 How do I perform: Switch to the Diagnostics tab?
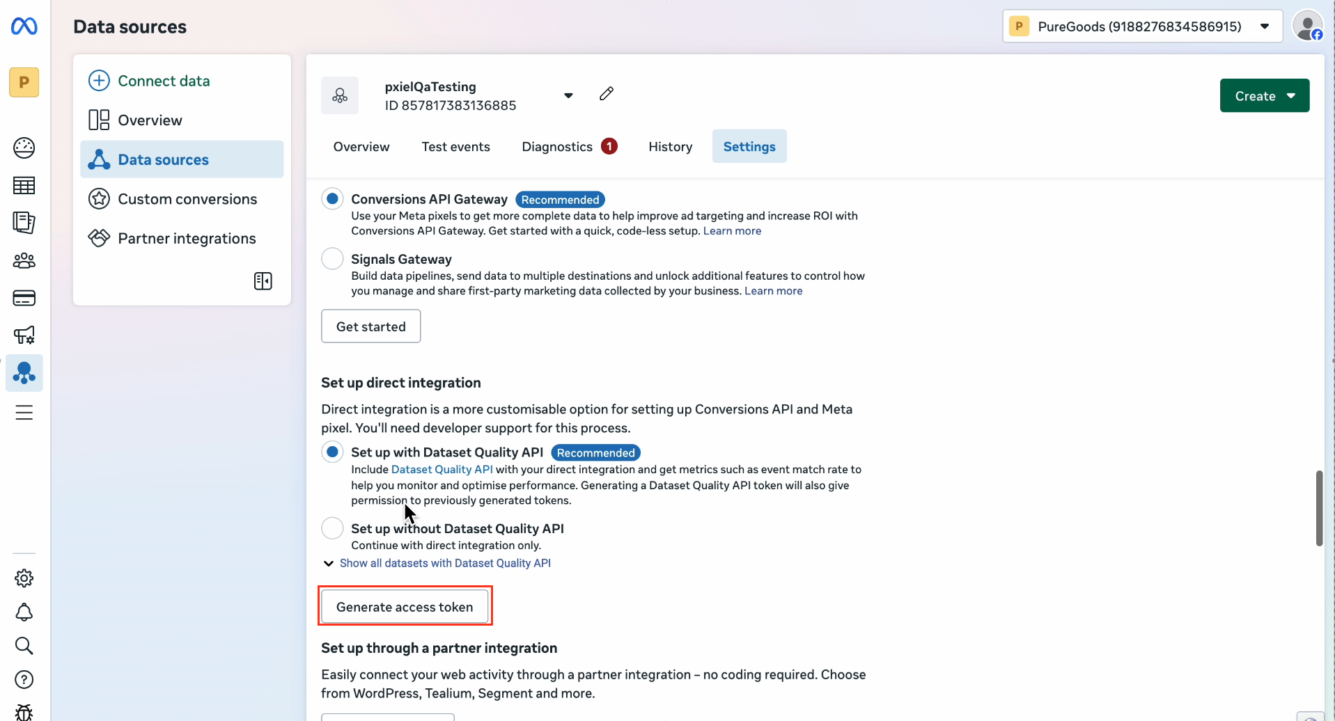coord(556,146)
